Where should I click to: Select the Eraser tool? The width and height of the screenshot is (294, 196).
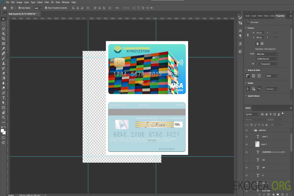click(3, 73)
